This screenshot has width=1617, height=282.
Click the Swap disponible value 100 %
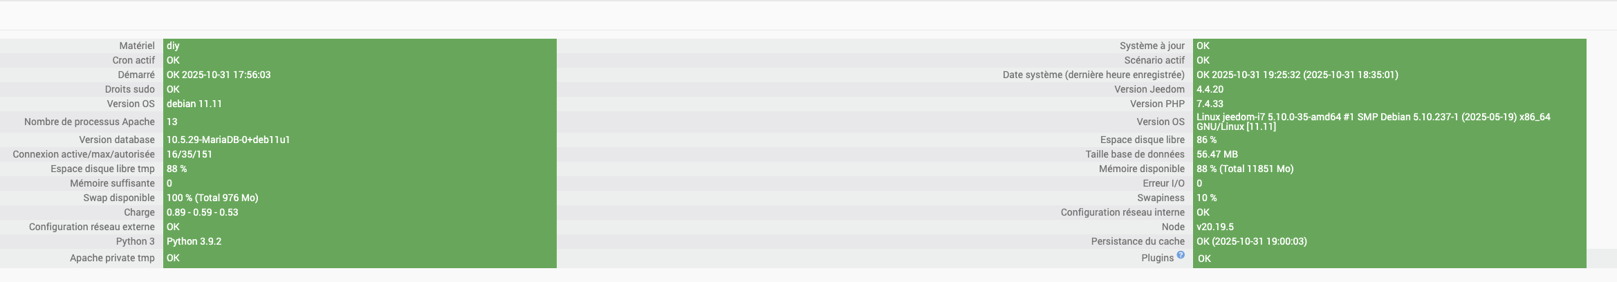click(x=212, y=198)
